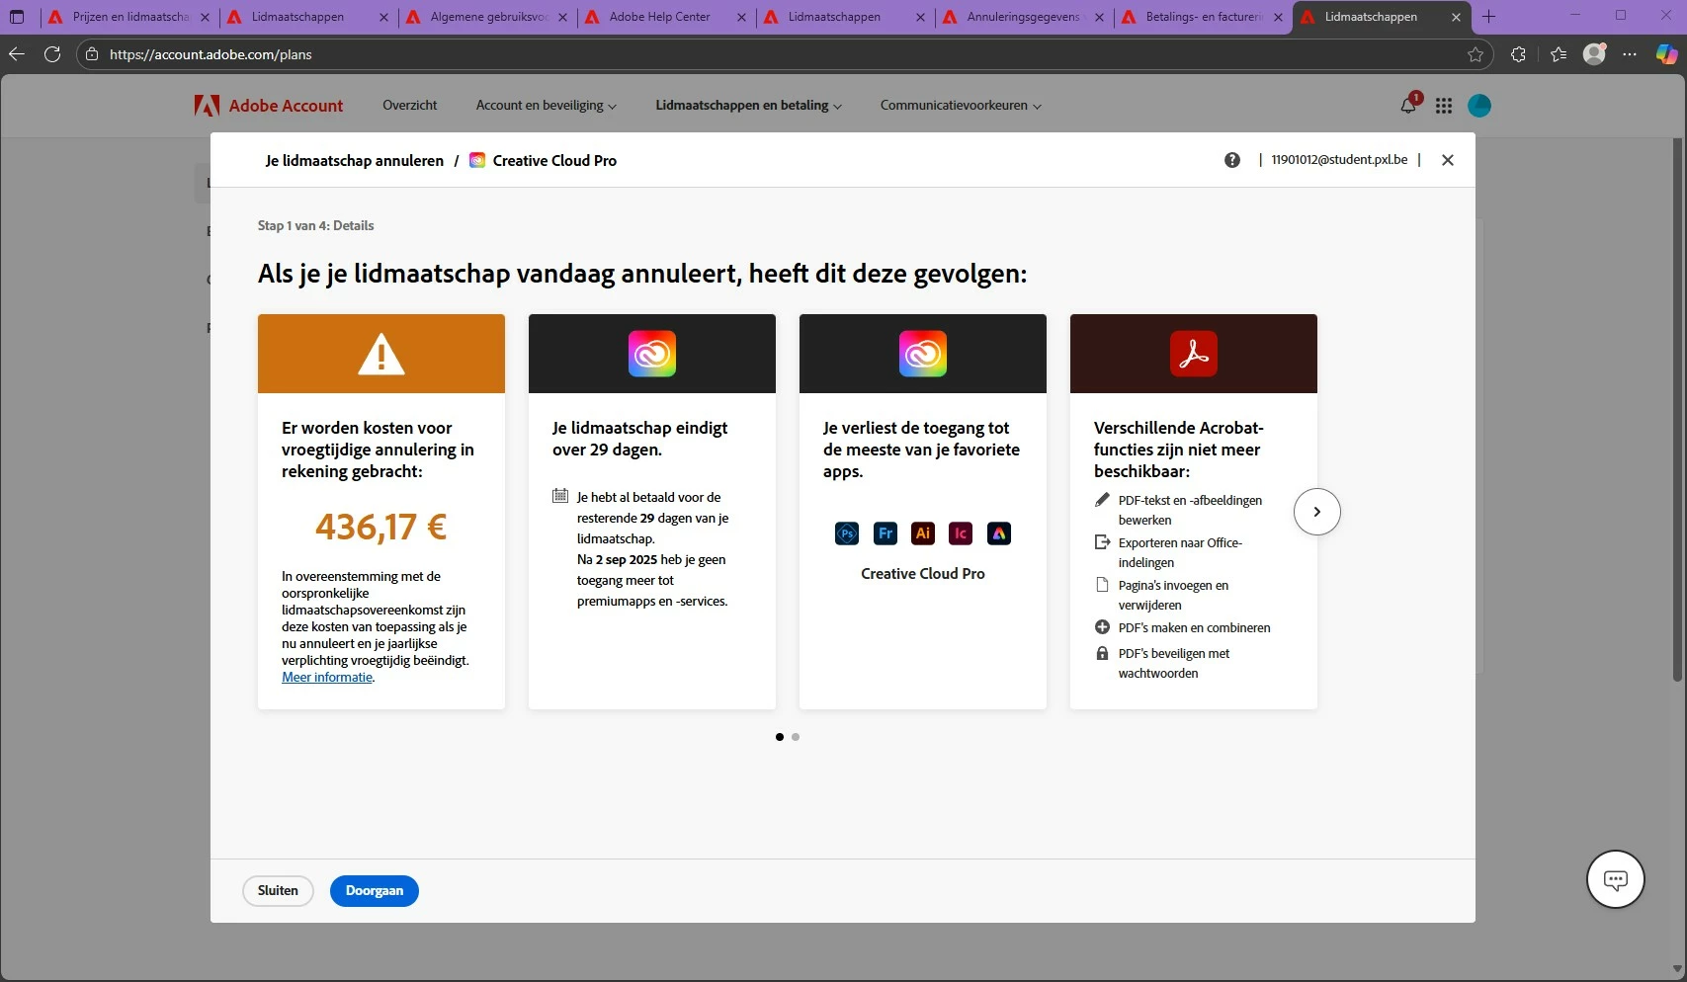Click the insert pages document icon
The image size is (1687, 982).
click(1102, 585)
